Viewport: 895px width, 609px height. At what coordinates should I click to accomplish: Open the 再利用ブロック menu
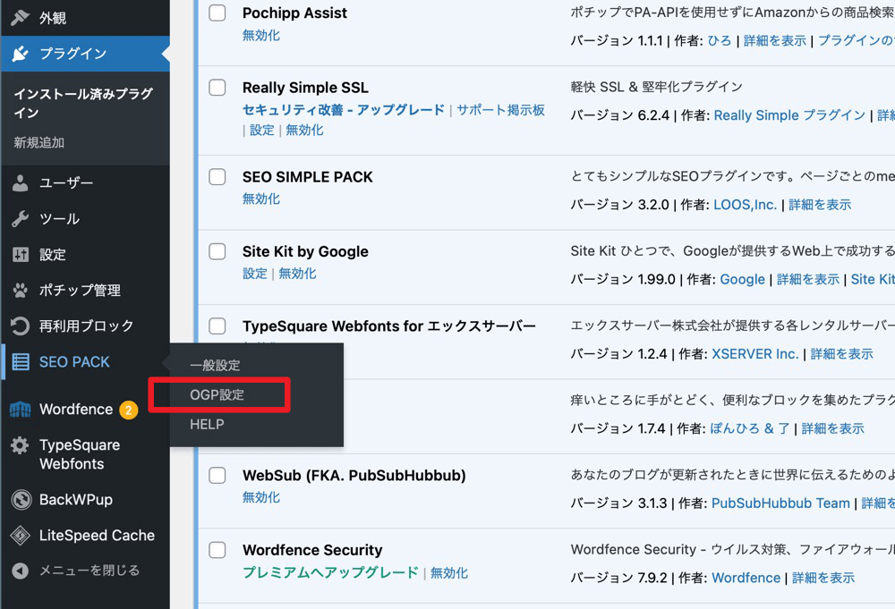tap(85, 326)
